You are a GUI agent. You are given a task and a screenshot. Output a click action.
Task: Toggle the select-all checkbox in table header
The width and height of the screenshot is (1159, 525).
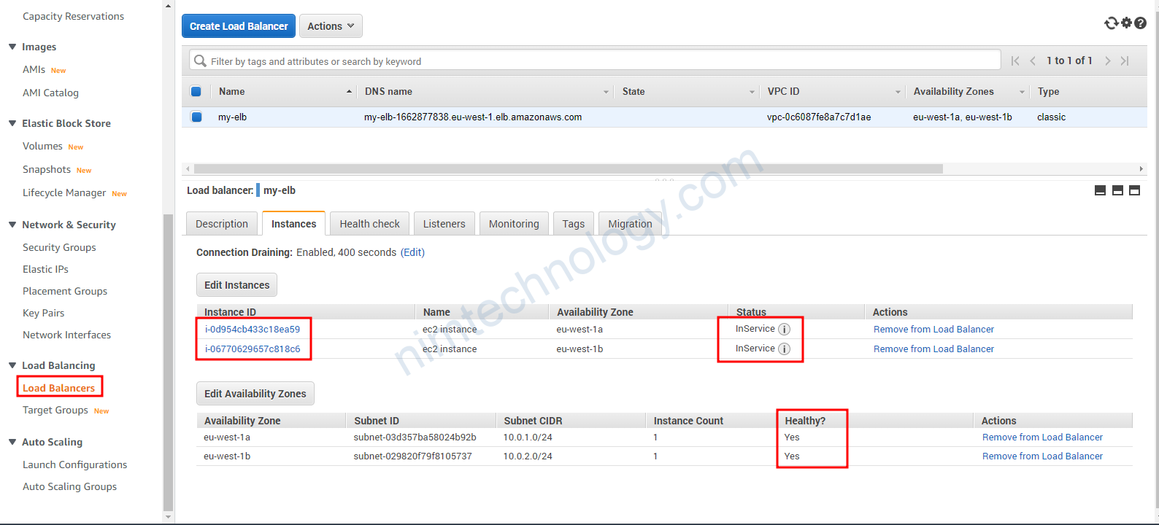click(x=196, y=91)
